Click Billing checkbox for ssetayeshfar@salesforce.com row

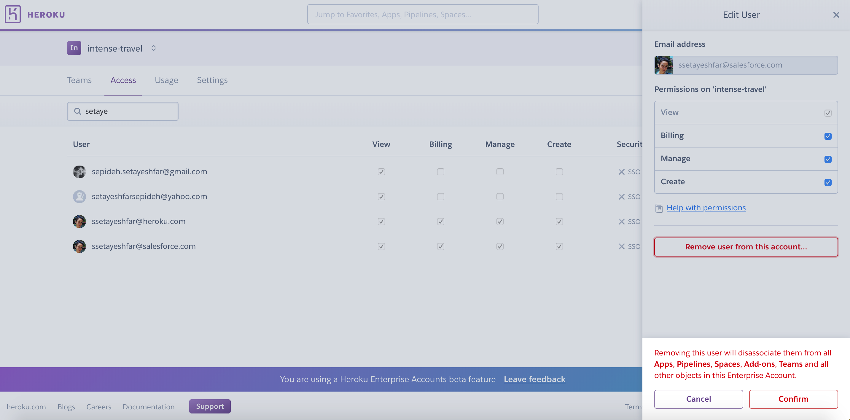(x=440, y=246)
